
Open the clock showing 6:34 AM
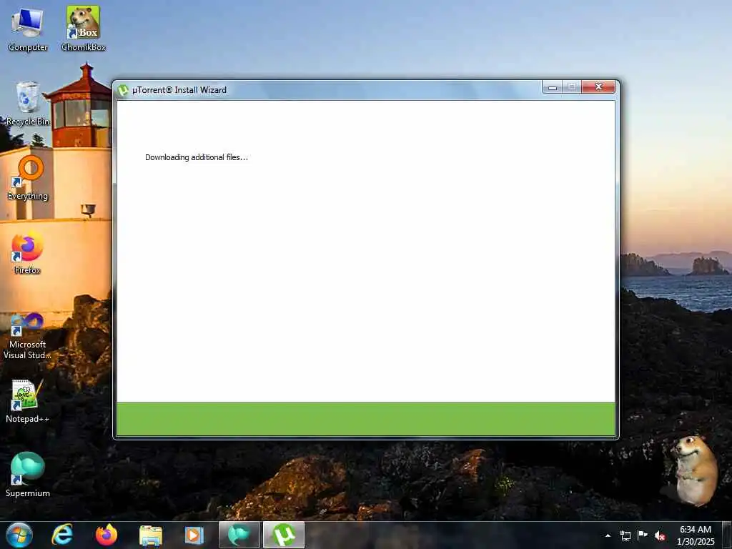[695, 535]
